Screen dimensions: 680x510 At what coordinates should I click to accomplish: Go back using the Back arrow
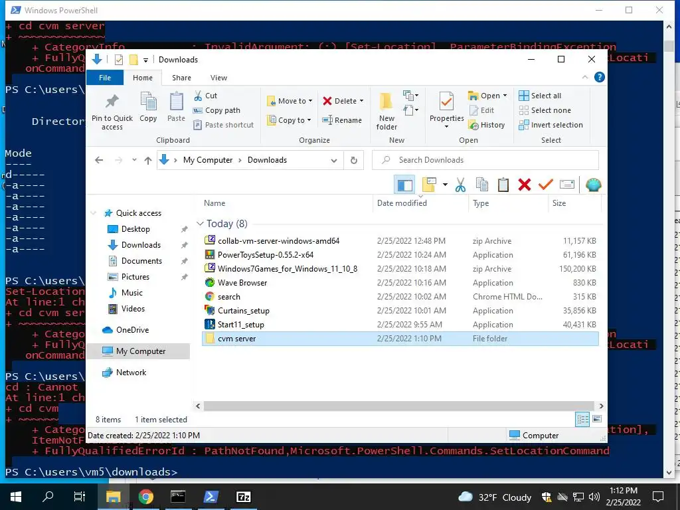pos(99,160)
